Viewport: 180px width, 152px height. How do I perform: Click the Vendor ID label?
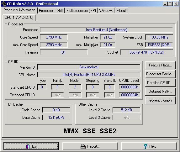(x=27, y=67)
